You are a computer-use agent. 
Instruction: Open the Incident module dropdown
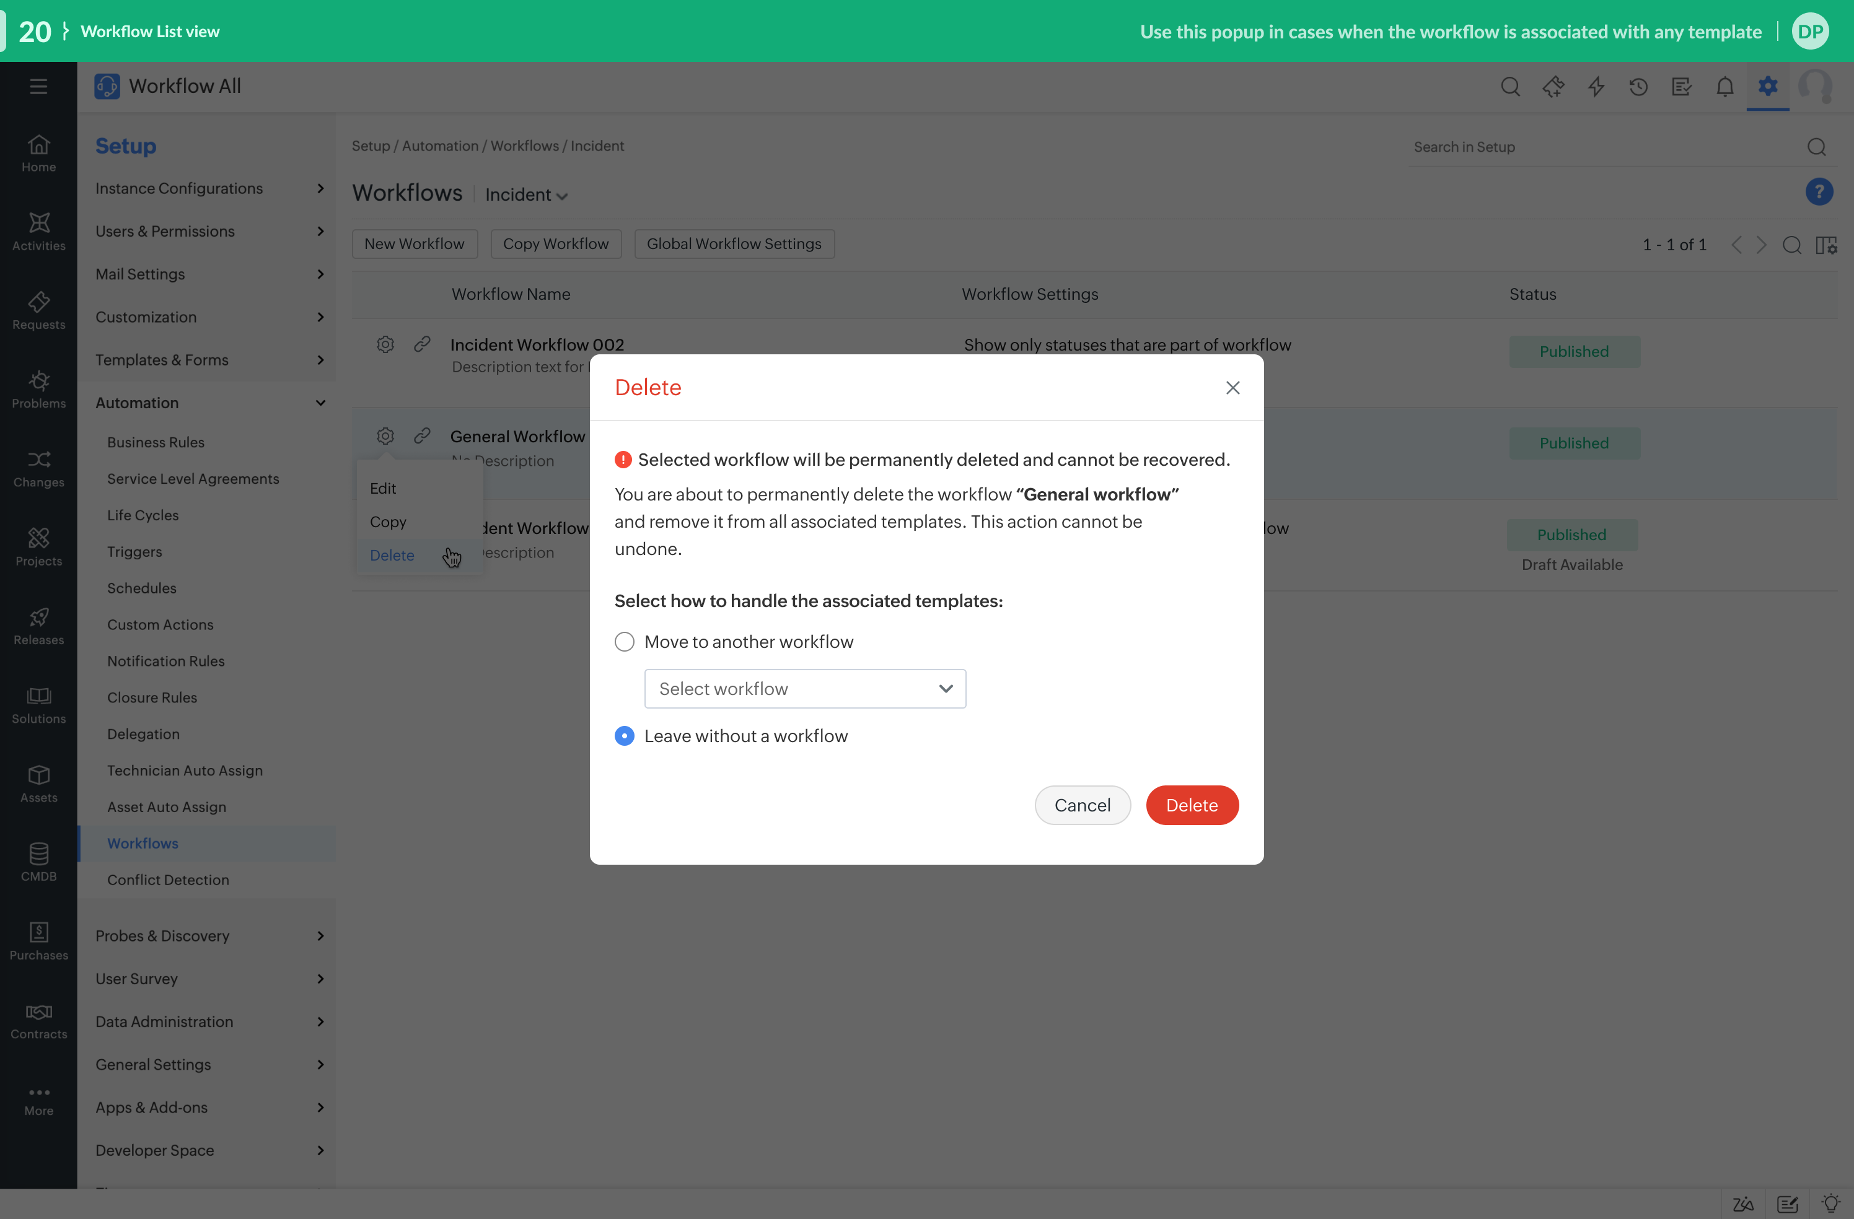pos(526,194)
